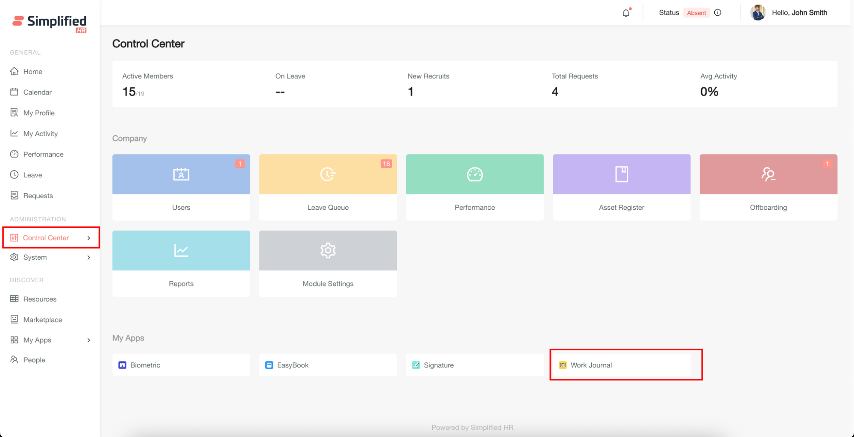Launch the EasyBook app
Screen dimensions: 854x437
pyautogui.click(x=293, y=365)
